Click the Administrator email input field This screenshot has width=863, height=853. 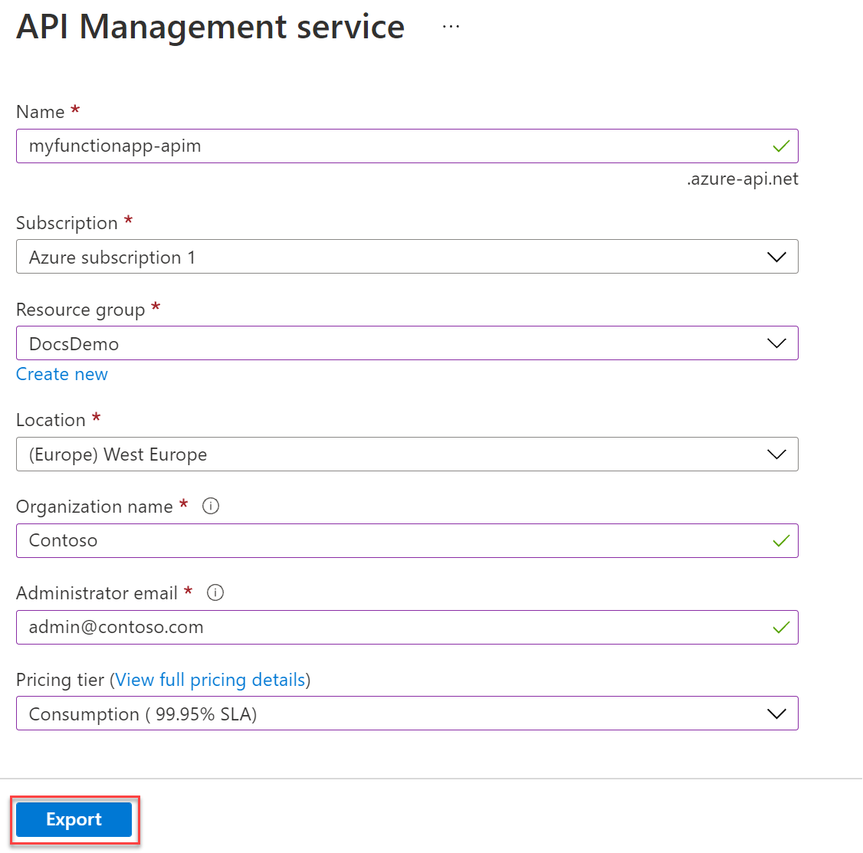(383, 628)
